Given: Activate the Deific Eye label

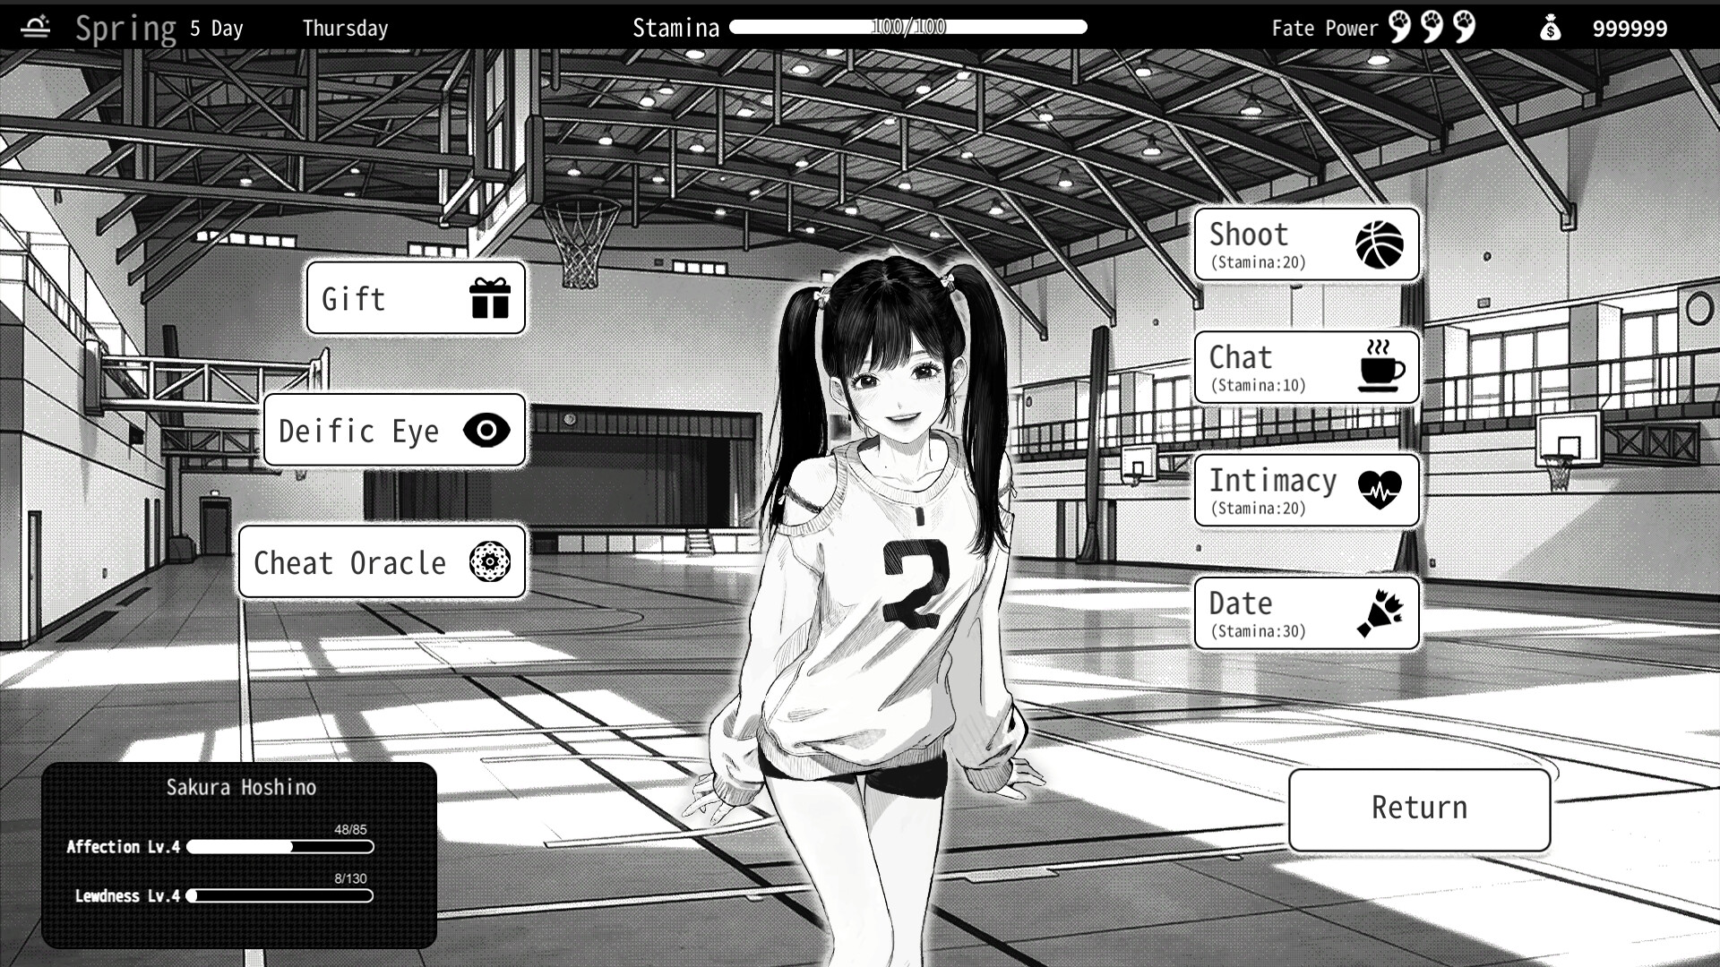Looking at the screenshot, I should 359,432.
